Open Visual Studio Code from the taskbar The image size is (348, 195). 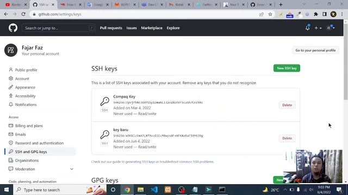[x=154, y=190]
